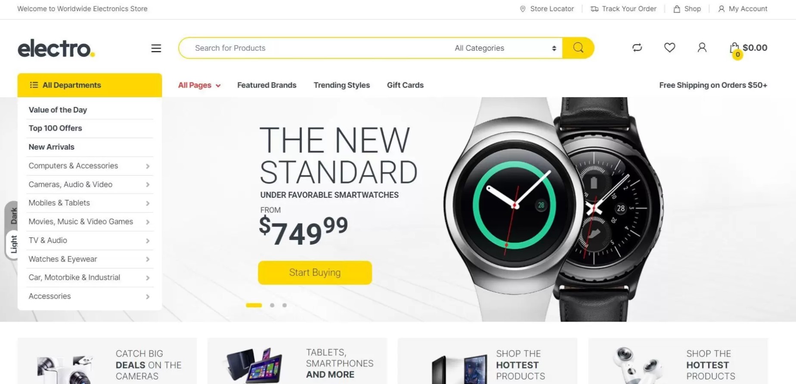The height and width of the screenshot is (384, 796).
Task: Open the shopping cart bag icon
Action: (x=735, y=49)
